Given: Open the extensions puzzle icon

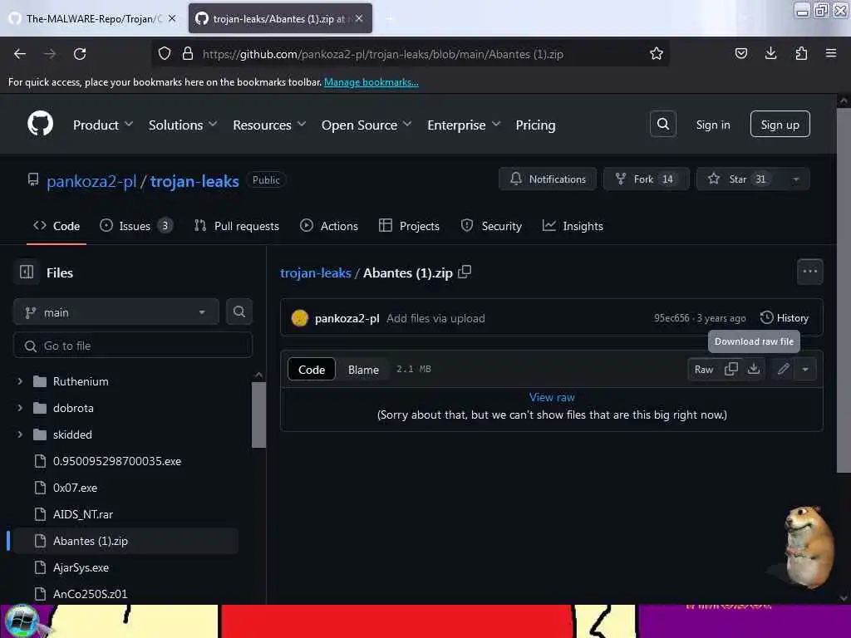Looking at the screenshot, I should click(x=801, y=53).
